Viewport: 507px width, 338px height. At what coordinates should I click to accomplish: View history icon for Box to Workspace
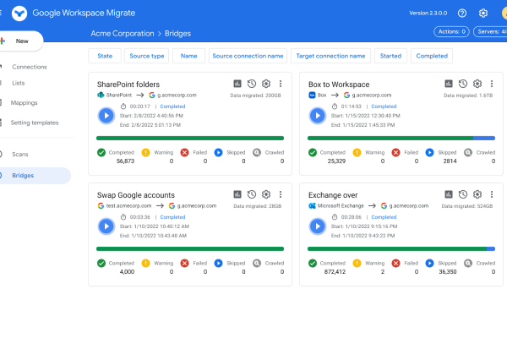pos(463,84)
